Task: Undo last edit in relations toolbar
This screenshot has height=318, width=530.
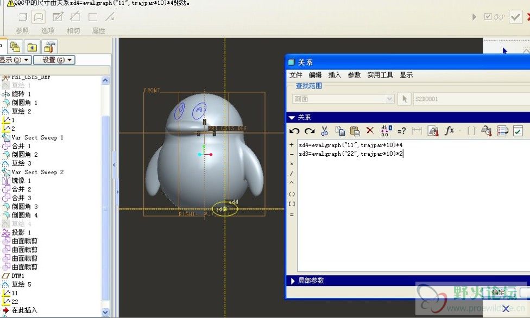Action: coord(294,131)
